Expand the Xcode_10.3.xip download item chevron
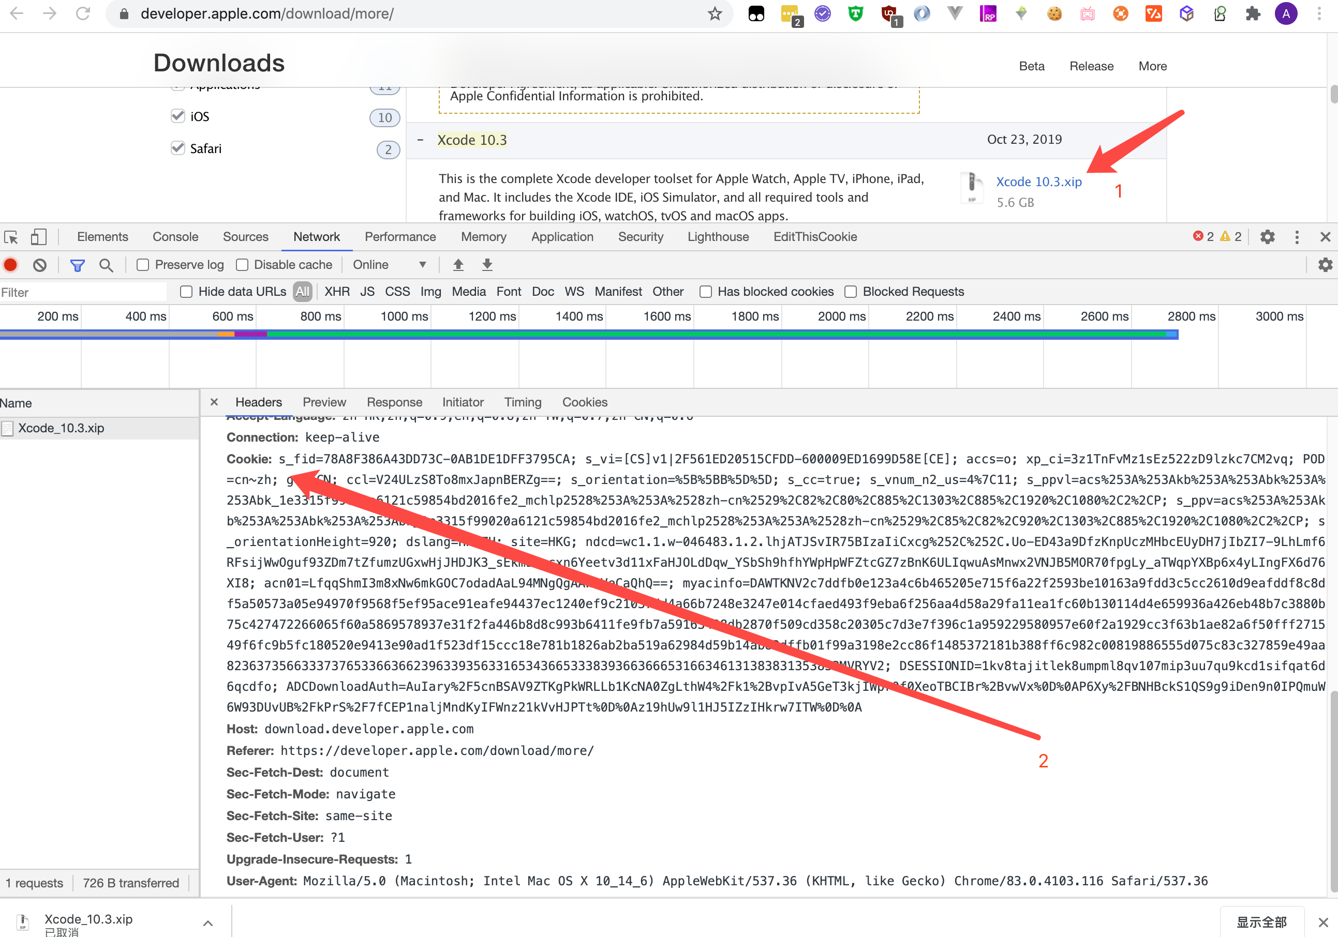Image resolution: width=1338 pixels, height=937 pixels. pyautogui.click(x=207, y=923)
